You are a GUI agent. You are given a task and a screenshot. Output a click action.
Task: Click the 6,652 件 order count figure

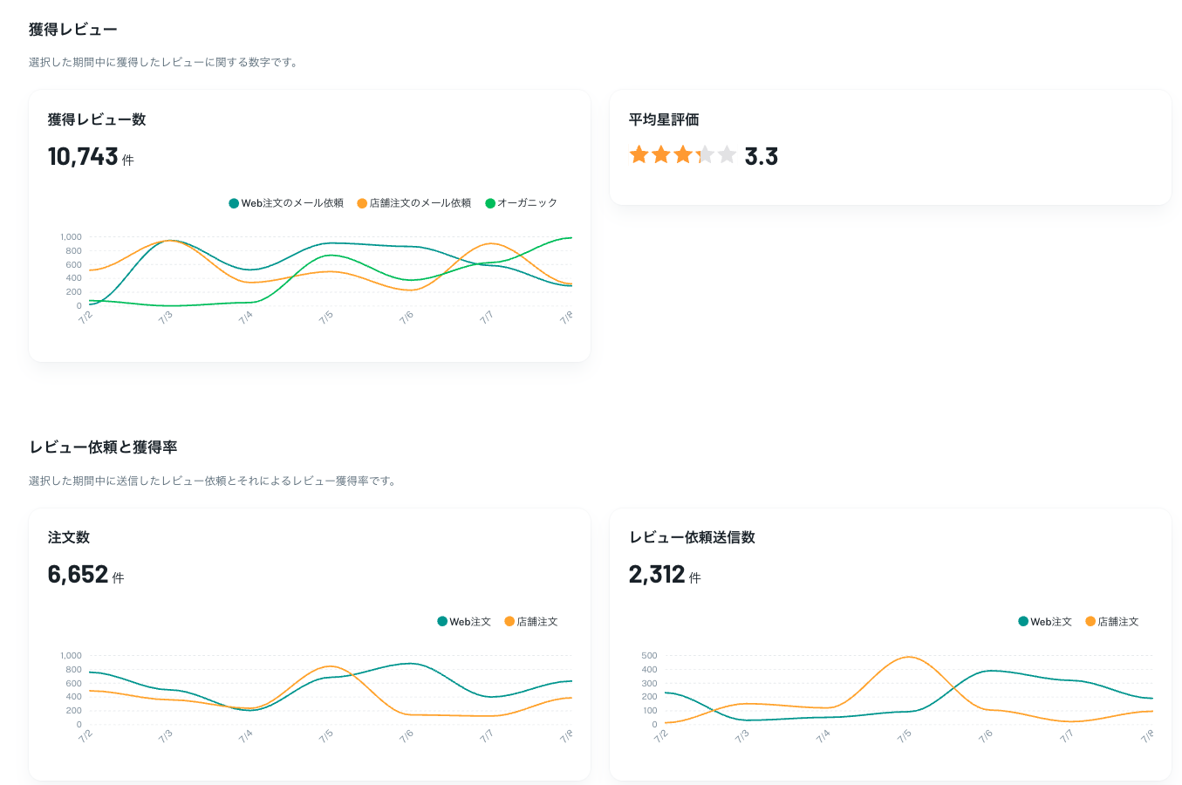coord(85,575)
